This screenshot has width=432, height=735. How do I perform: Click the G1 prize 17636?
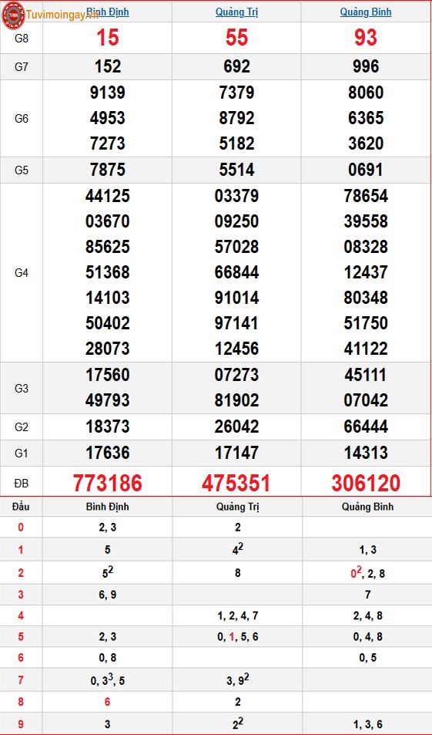108,453
